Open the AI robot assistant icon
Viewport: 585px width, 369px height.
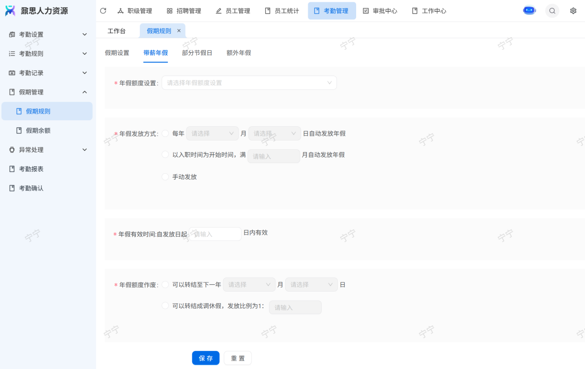point(529,11)
